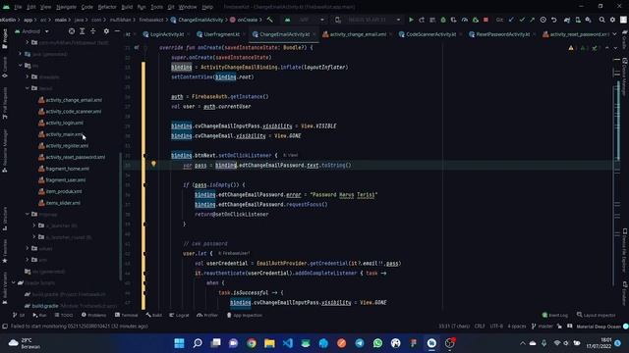Image resolution: width=629 pixels, height=353 pixels.
Task: Open the Project tool window stripe button
Action: pos(5,39)
